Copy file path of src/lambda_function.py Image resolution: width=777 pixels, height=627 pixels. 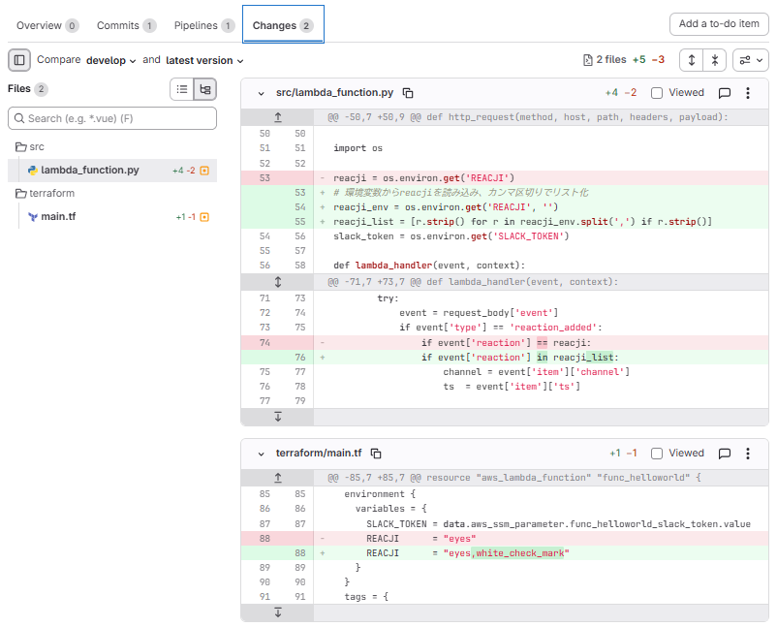coord(408,93)
